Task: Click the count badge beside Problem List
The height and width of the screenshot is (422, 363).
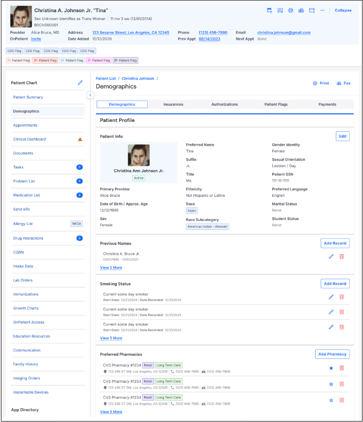Action: (x=80, y=181)
